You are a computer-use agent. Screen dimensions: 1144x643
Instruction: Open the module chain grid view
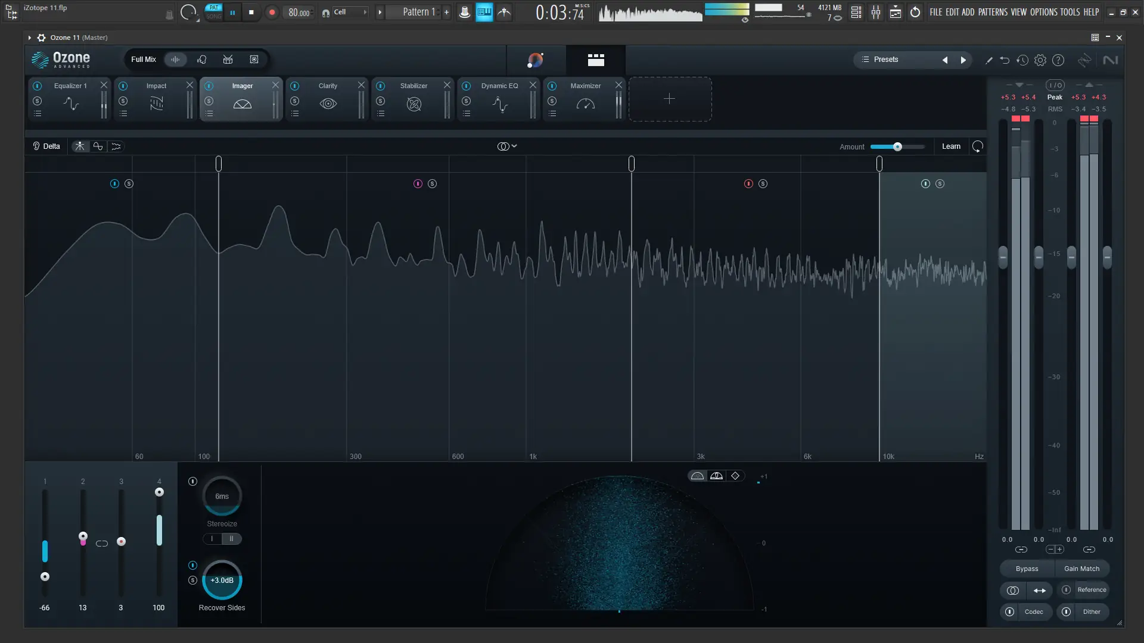point(596,60)
